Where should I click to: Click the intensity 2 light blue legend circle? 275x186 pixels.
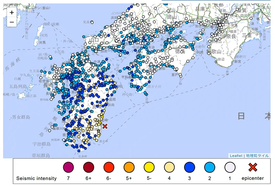pos(210,167)
